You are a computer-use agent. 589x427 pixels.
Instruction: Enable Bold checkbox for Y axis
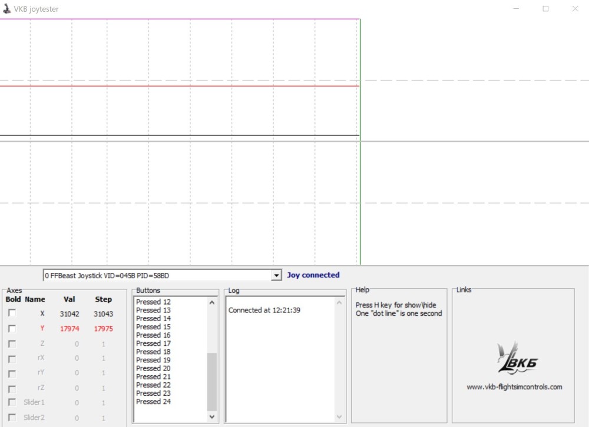12,329
